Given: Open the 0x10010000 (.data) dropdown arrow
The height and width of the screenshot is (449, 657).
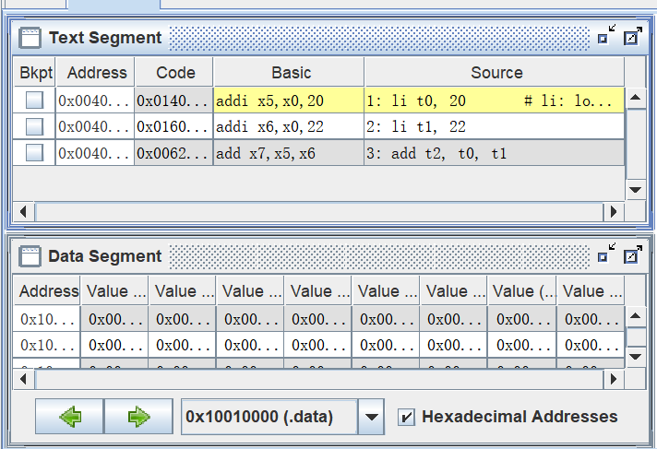Looking at the screenshot, I should [370, 417].
